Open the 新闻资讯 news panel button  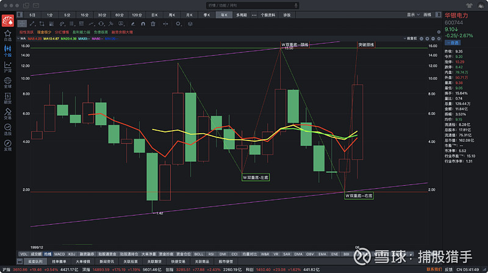tap(107, 261)
